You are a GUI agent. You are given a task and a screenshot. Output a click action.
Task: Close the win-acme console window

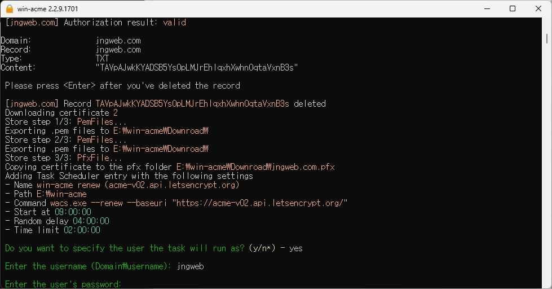(x=538, y=8)
